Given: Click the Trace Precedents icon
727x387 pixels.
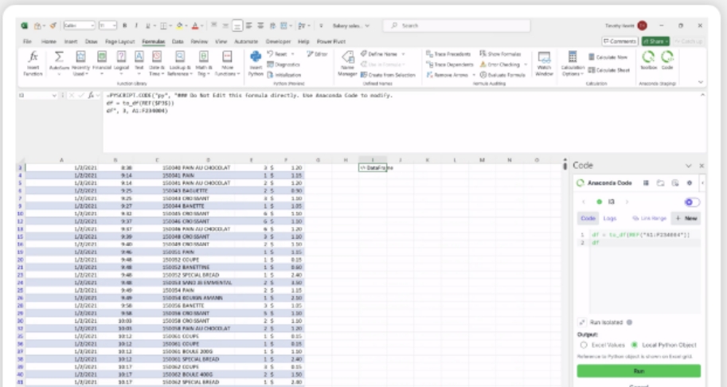Looking at the screenshot, I should click(x=449, y=53).
